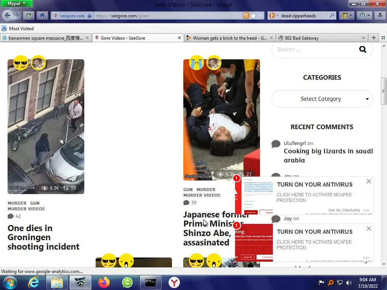Reload the current page
The image size is (387, 290).
click(28, 16)
